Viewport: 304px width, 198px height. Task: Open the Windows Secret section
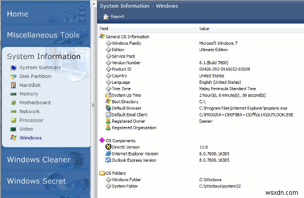tap(46, 181)
